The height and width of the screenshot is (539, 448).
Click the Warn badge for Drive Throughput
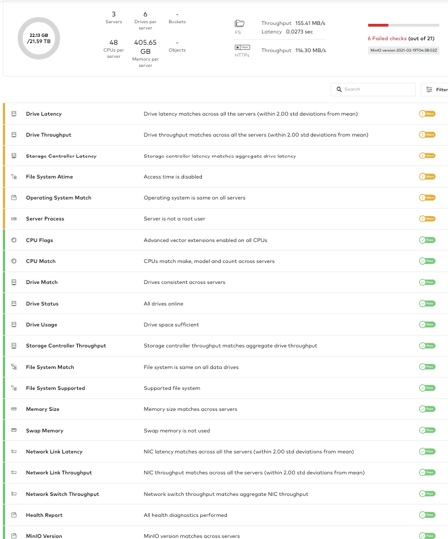click(x=427, y=135)
